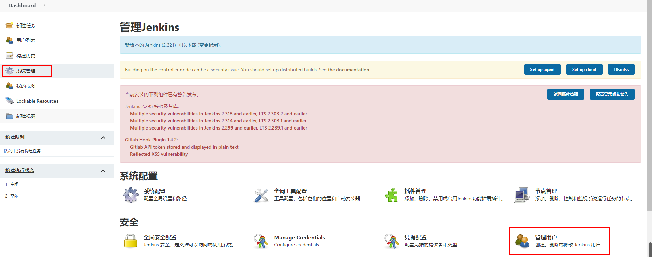
Task: Click the 返回插件管理 button
Action: [566, 94]
